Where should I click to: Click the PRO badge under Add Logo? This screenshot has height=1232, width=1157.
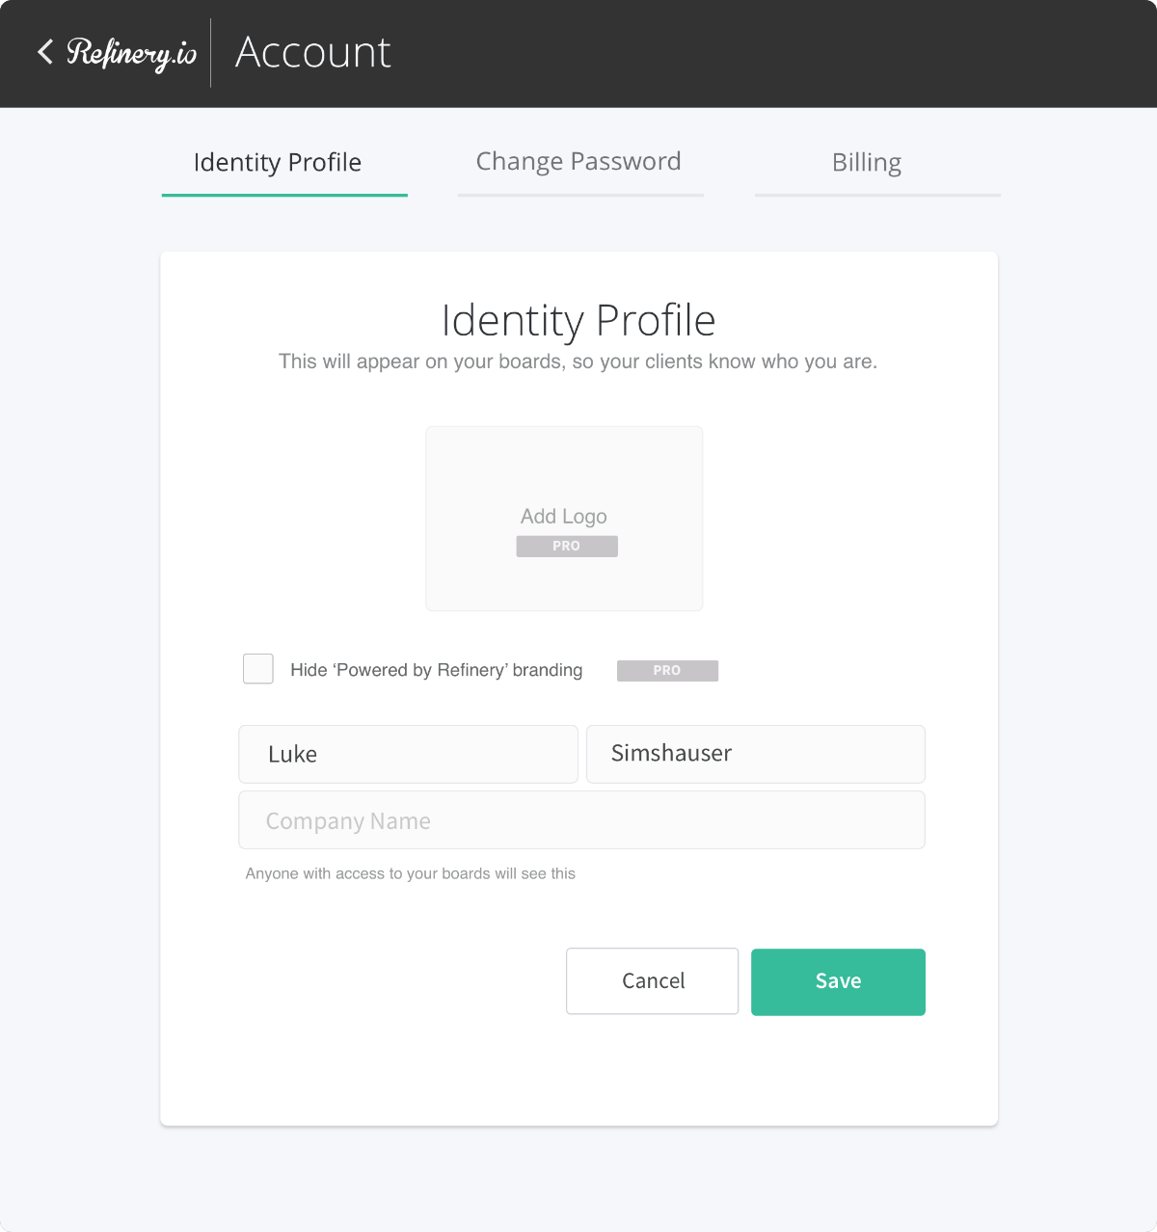pyautogui.click(x=567, y=547)
